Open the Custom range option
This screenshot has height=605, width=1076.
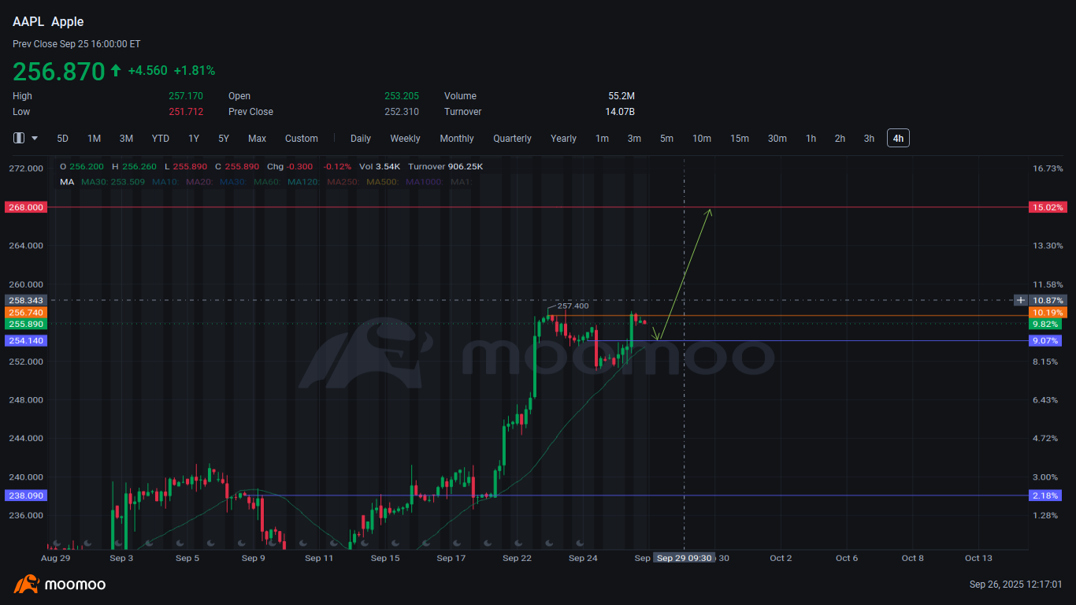tap(302, 139)
